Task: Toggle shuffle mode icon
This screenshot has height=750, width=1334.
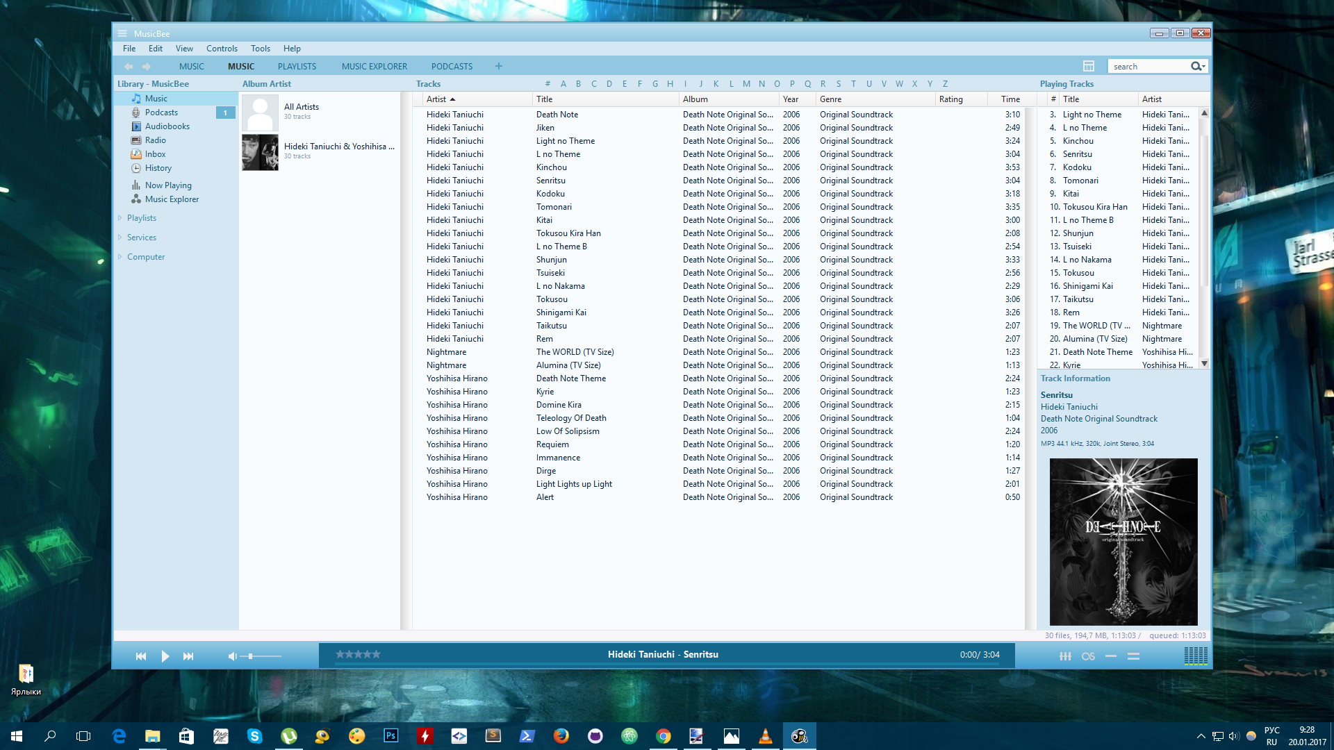Action: 1133,656
